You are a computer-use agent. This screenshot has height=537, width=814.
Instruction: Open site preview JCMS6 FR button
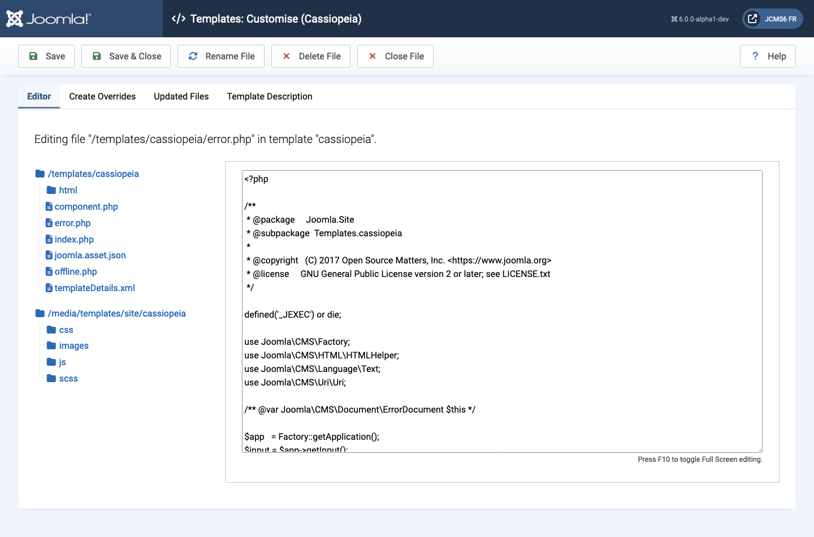pos(773,19)
